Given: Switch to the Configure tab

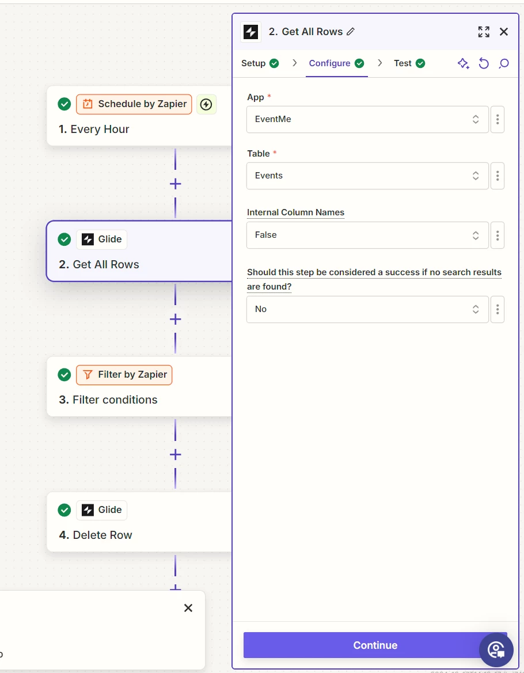Looking at the screenshot, I should coord(336,63).
